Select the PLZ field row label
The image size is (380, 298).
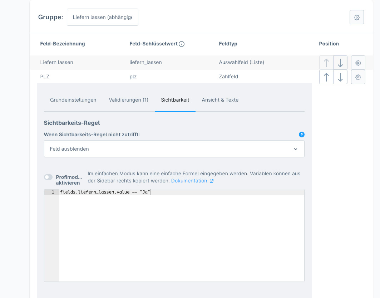point(45,77)
